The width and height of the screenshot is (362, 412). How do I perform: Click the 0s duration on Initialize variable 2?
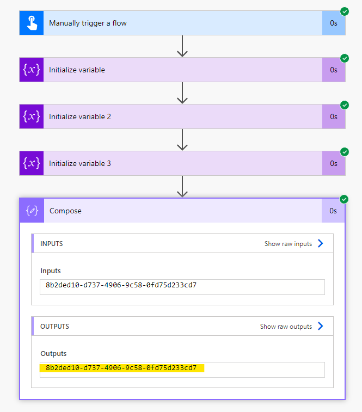click(x=334, y=116)
